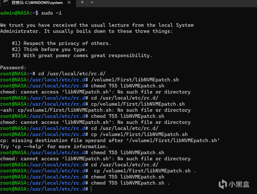This screenshot has height=194, width=257.
Task: Click the final 'chmod 755 libNVMEpatch.sh .' command
Action: [x=130, y=183]
